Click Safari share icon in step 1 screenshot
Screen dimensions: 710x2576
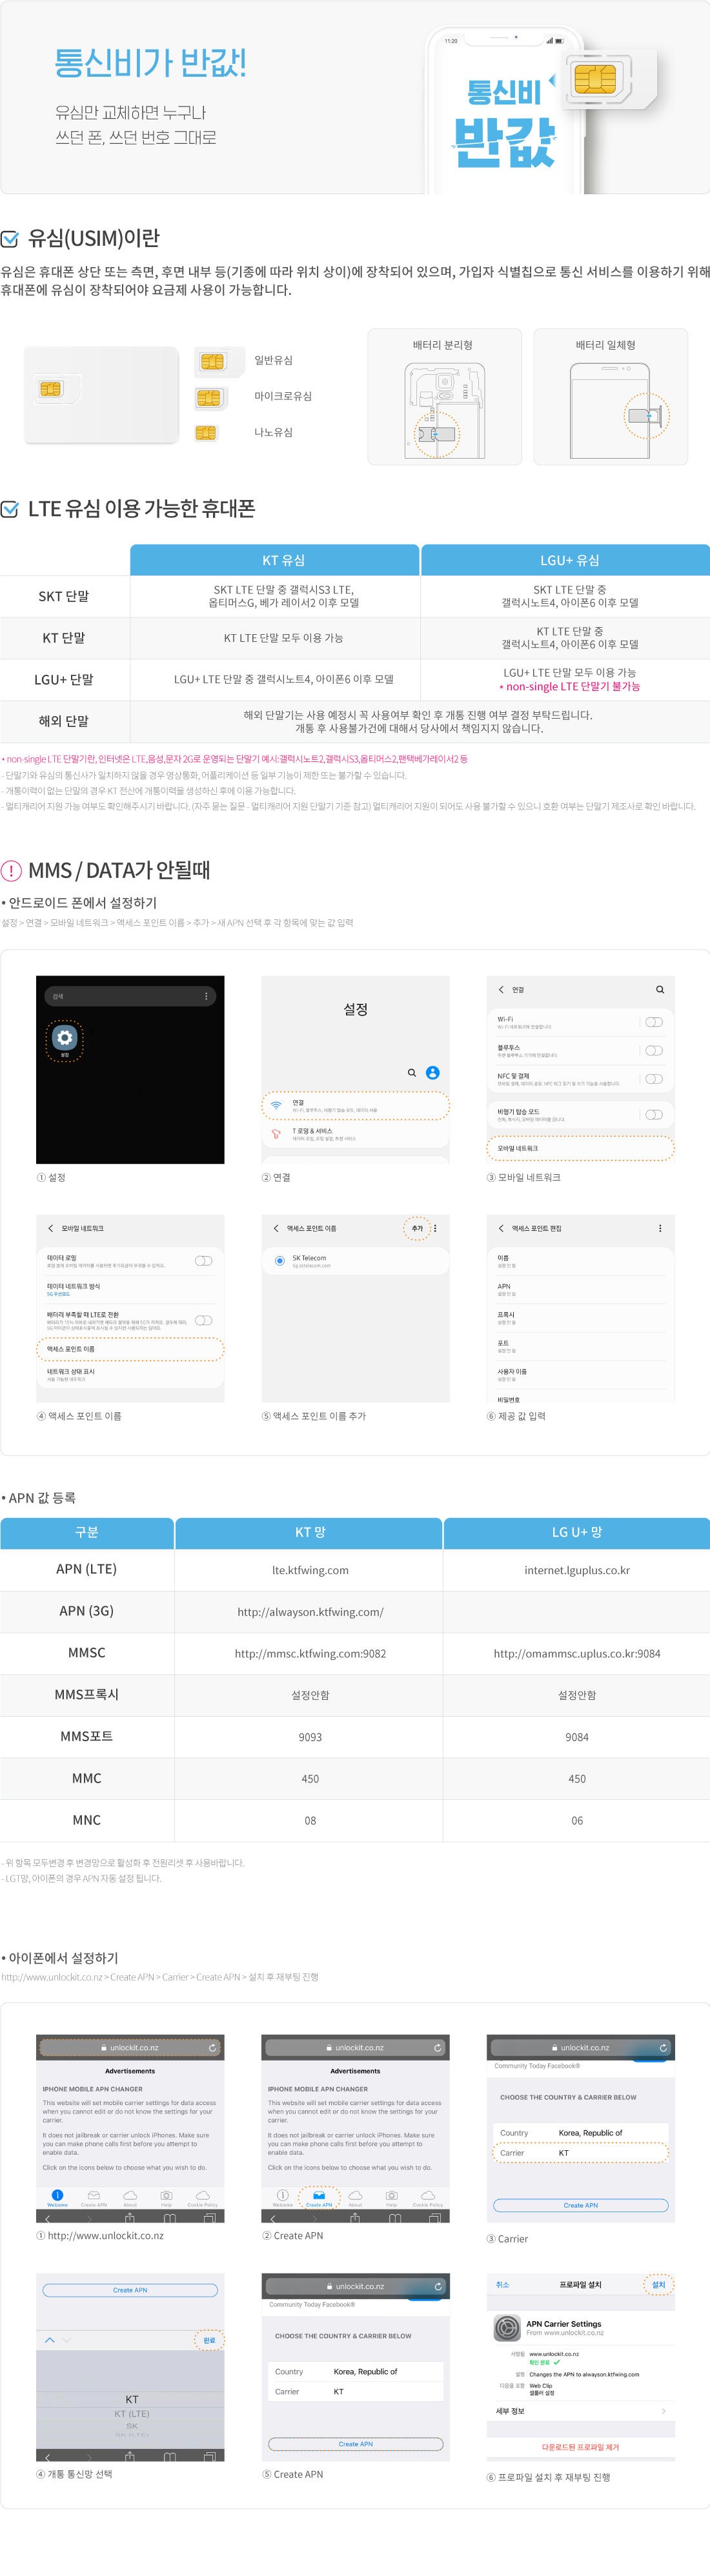130,2218
